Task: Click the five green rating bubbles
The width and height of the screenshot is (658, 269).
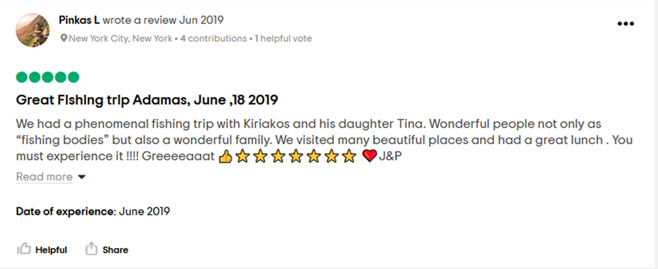Action: (x=47, y=78)
